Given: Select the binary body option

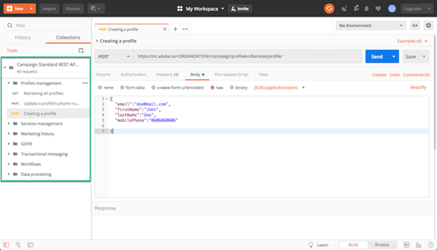Looking at the screenshot, I should (x=238, y=87).
